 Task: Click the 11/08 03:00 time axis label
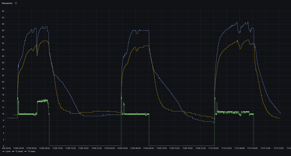[x=19, y=148]
